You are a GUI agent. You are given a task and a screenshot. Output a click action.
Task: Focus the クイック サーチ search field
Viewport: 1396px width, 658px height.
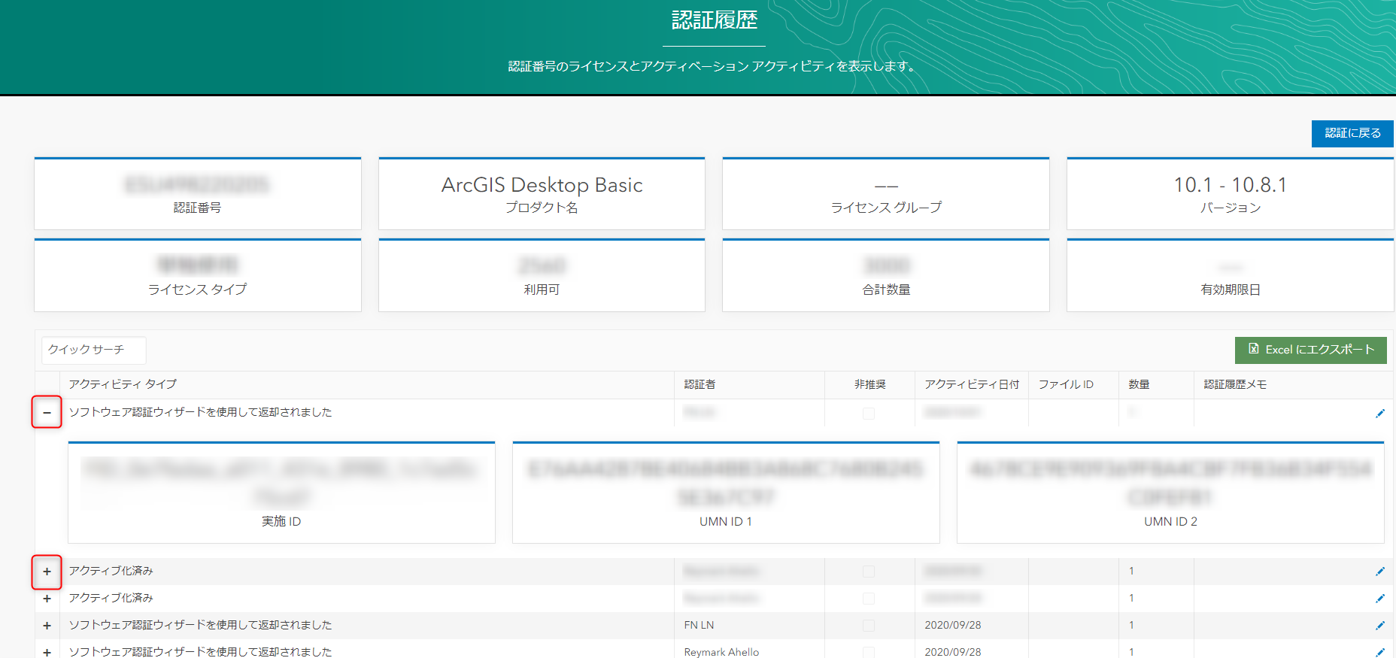(94, 350)
